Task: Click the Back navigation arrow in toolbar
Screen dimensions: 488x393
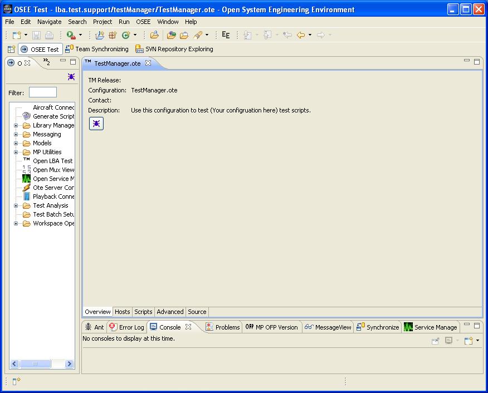Action: 301,35
